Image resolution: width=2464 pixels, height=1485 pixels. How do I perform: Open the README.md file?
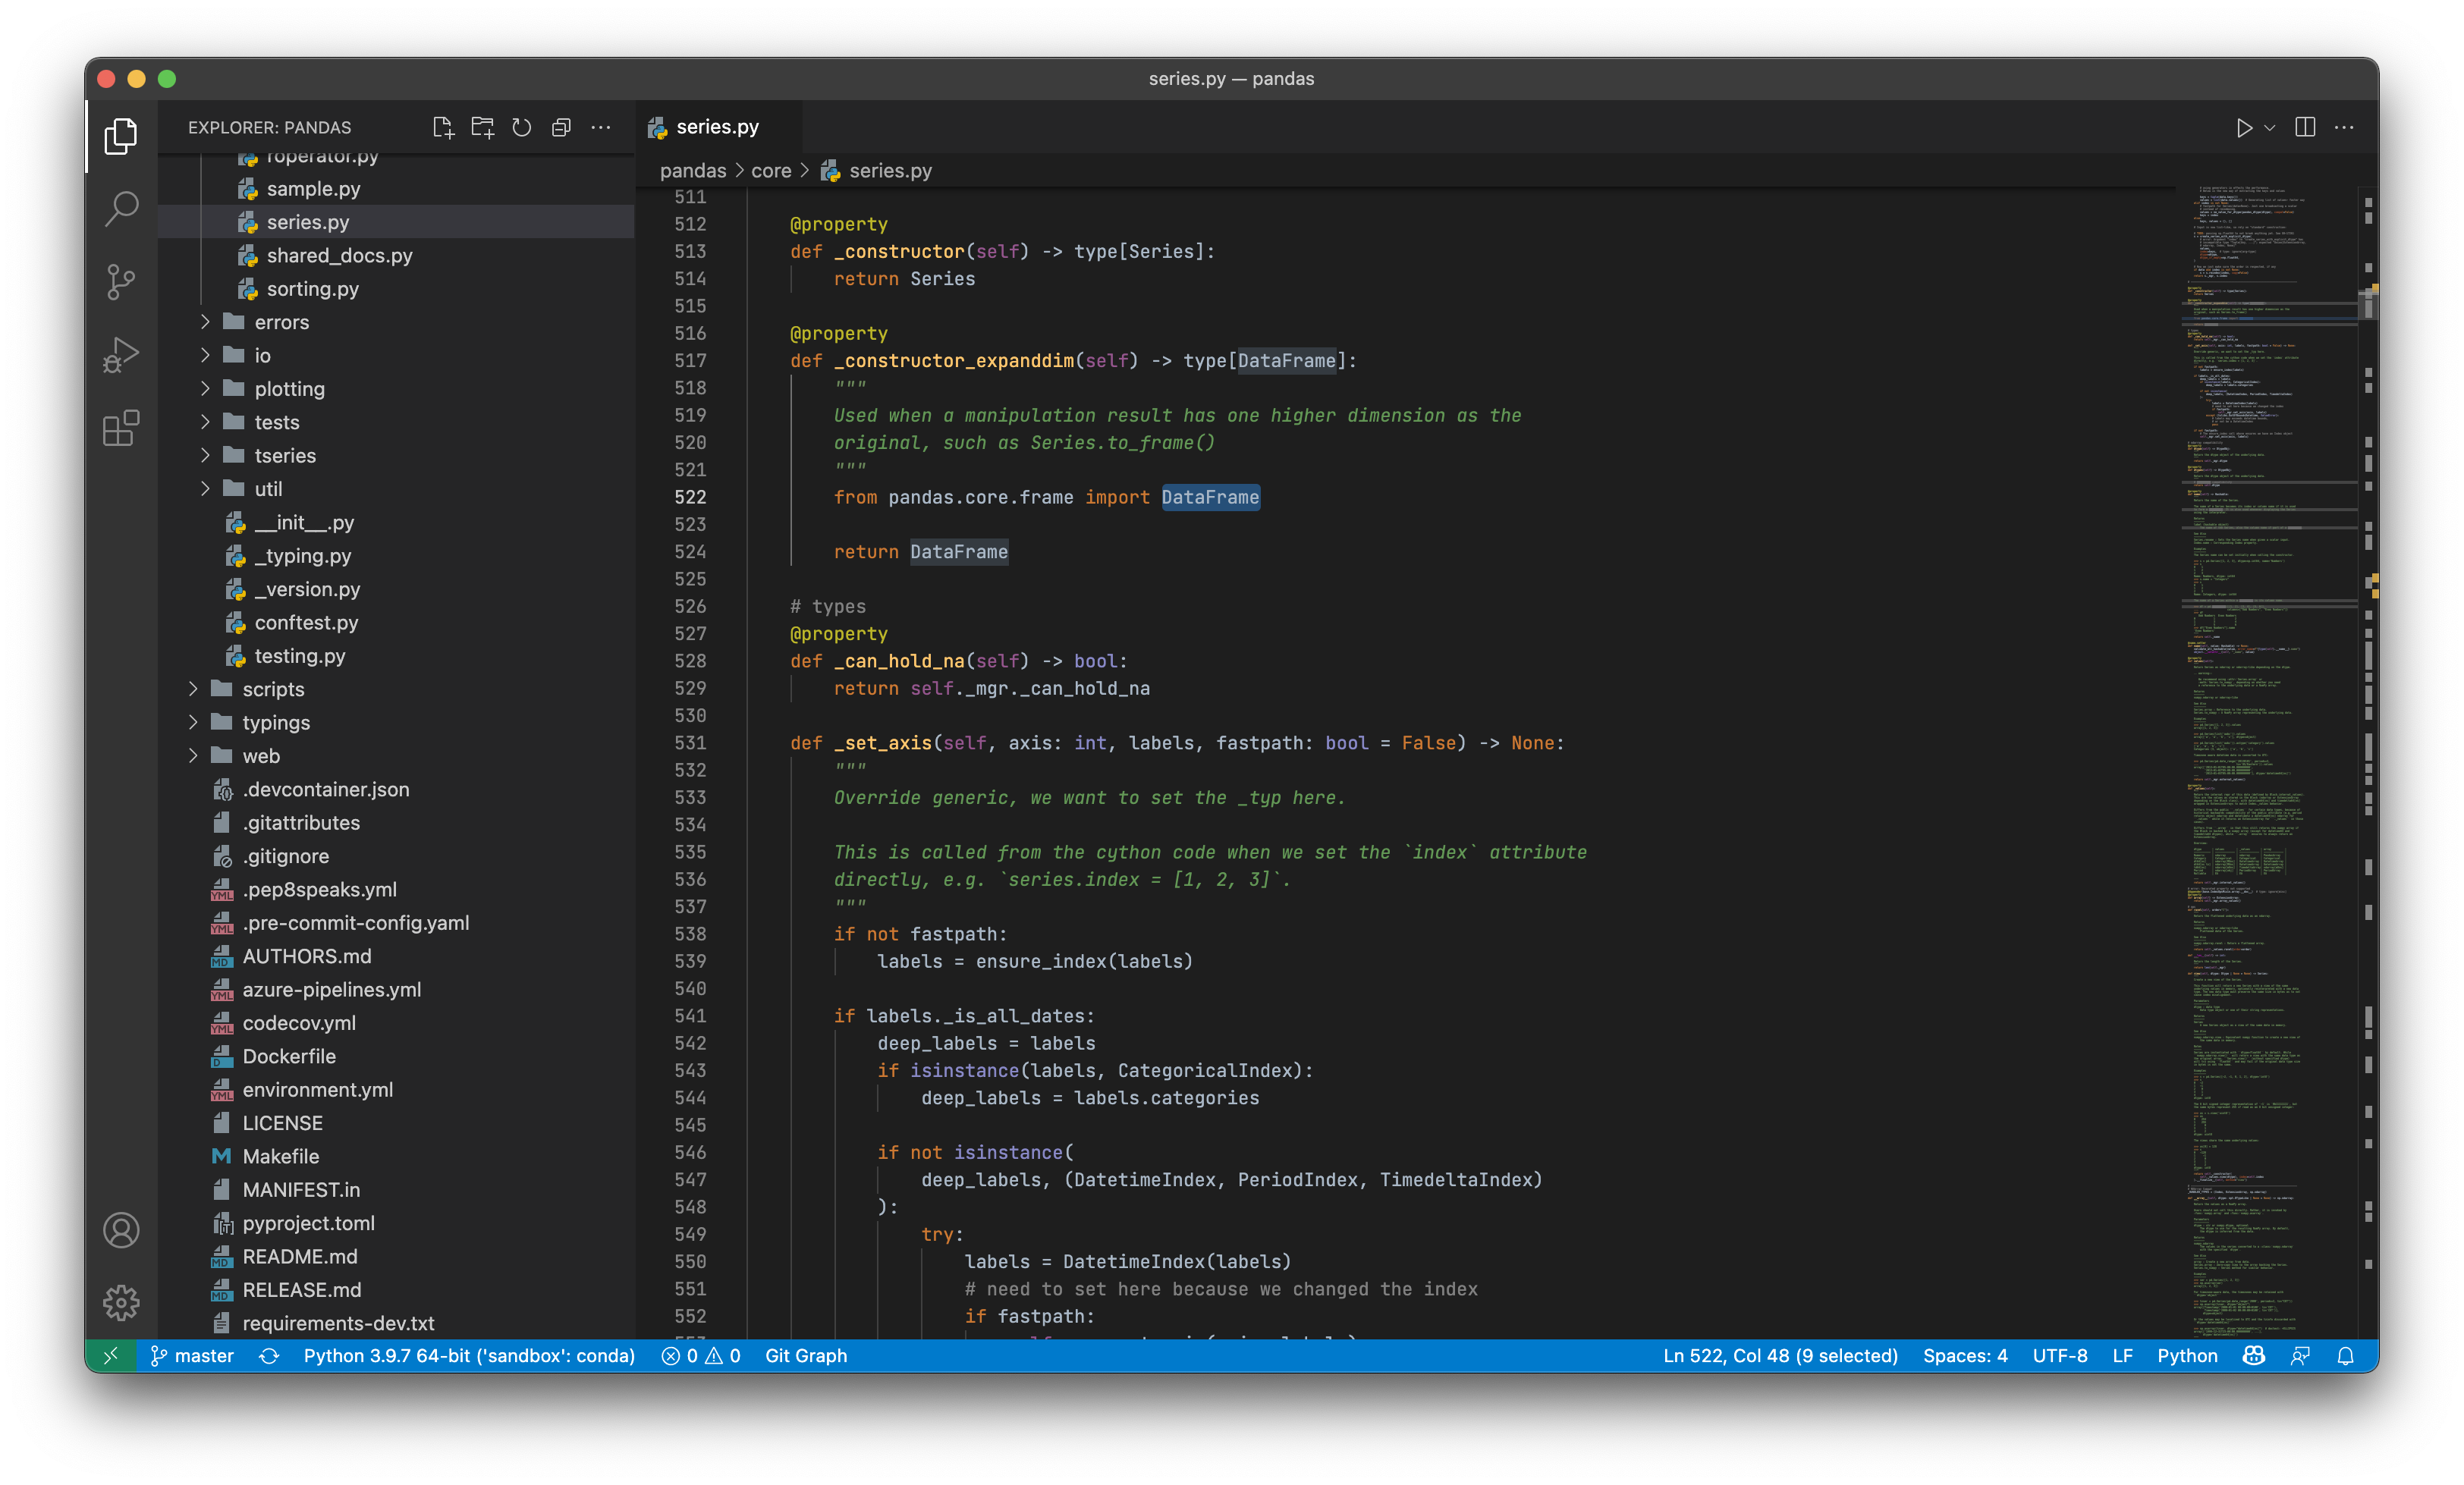tap(299, 1256)
